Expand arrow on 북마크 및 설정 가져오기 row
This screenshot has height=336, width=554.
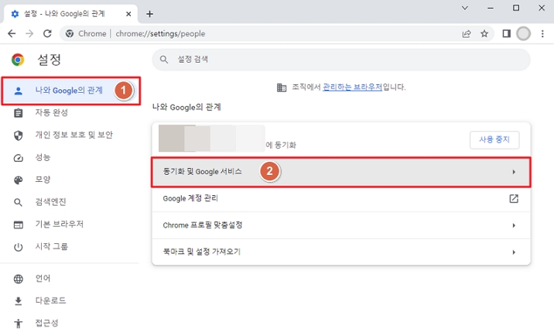click(514, 252)
